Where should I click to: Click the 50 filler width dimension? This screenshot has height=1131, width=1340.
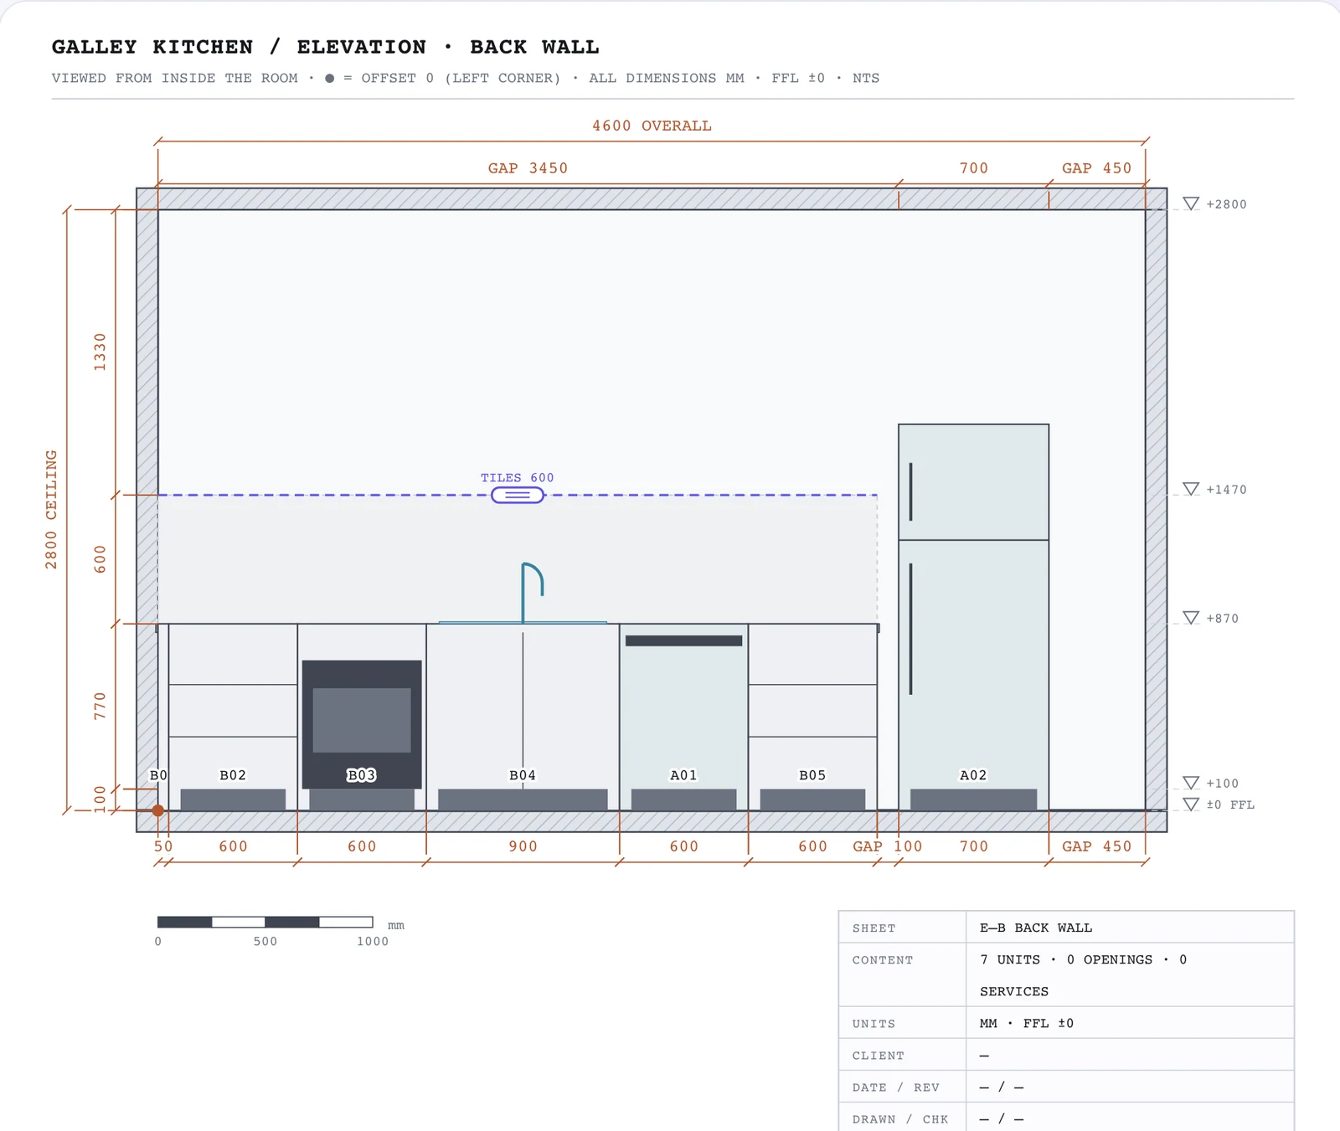[x=163, y=846]
